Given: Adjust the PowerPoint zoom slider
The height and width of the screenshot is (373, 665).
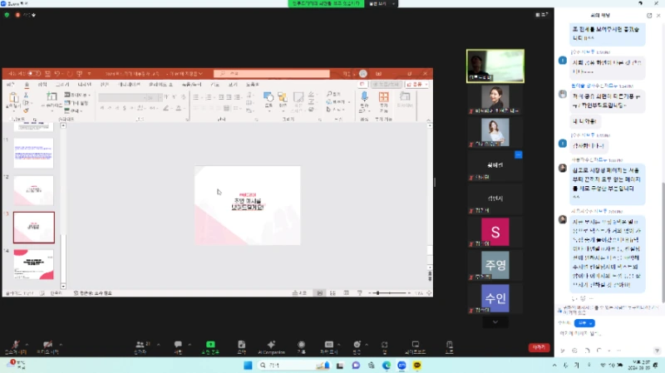Looking at the screenshot, I should click(389, 293).
